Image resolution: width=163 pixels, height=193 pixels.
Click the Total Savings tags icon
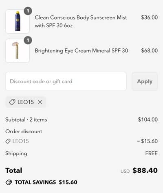[x=9, y=182]
